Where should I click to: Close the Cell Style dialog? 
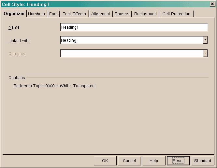[212, 4]
